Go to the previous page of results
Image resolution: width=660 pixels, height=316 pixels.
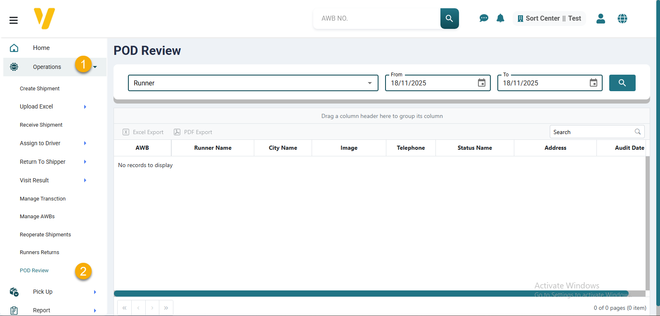138,308
